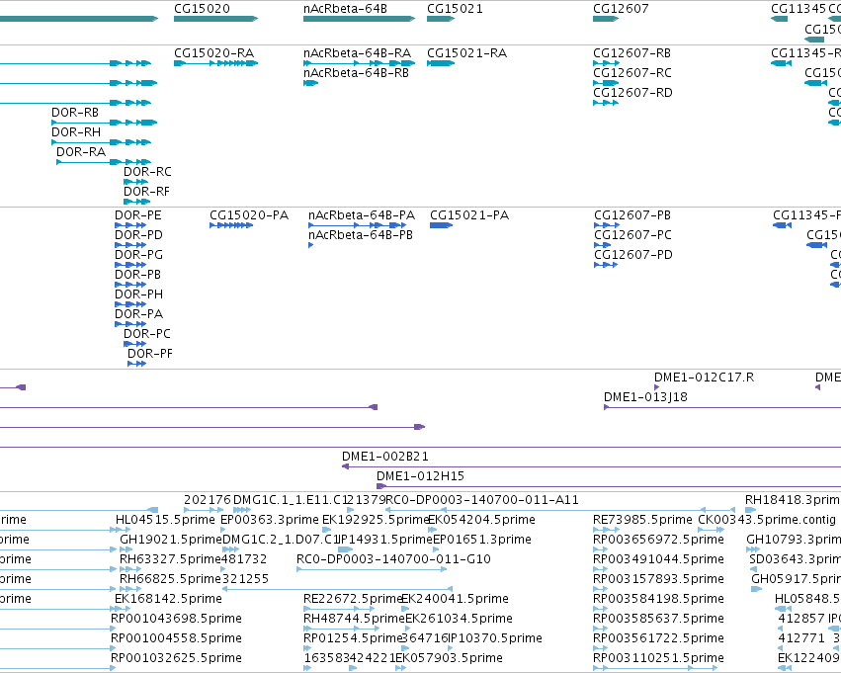
Task: Select the DOR-RF transcript
Action: click(136, 202)
